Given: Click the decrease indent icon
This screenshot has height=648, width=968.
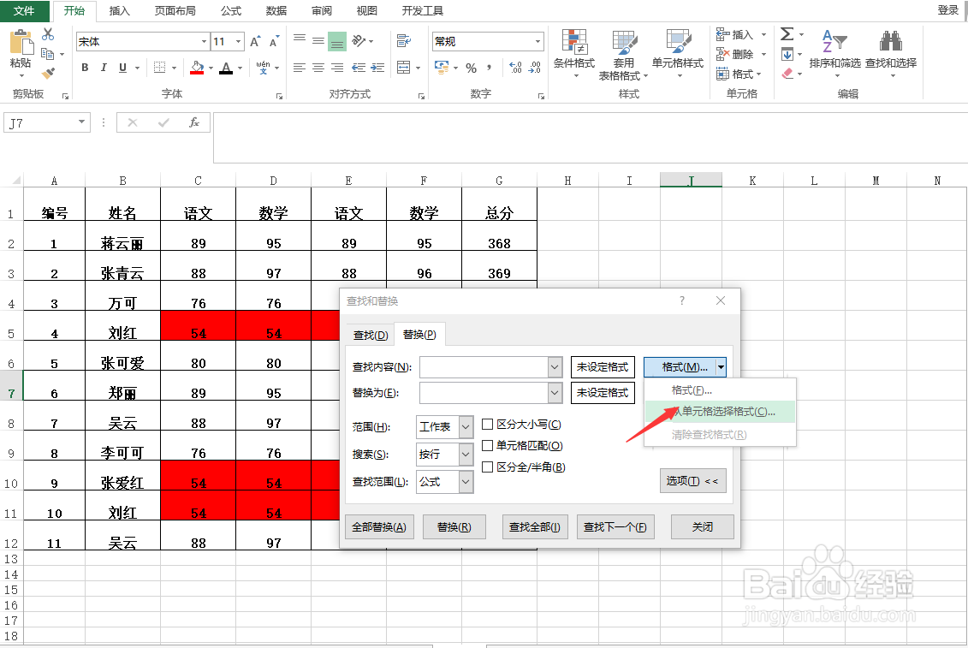Looking at the screenshot, I should (x=358, y=68).
